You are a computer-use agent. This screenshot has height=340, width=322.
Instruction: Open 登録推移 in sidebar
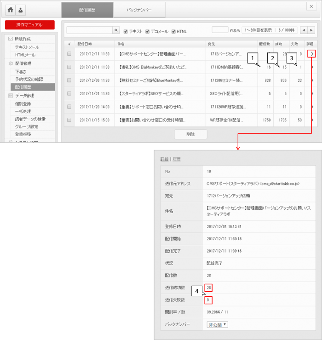pos(23,134)
